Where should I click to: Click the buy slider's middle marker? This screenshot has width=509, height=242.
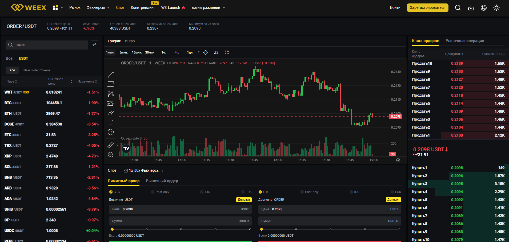pos(181,229)
